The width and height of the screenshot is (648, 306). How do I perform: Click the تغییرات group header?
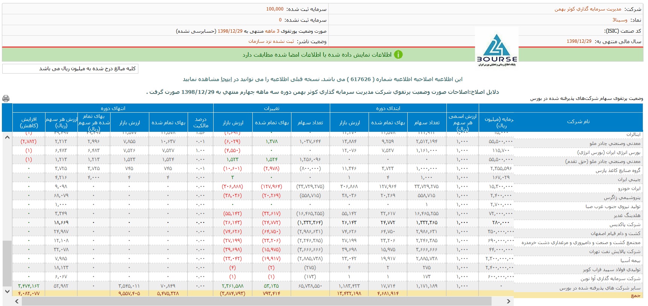(x=272, y=108)
